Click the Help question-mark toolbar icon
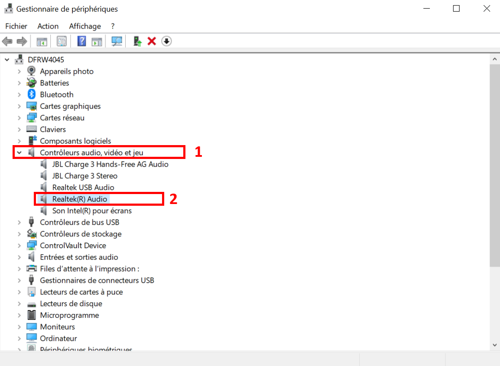500x366 pixels. pyautogui.click(x=81, y=41)
